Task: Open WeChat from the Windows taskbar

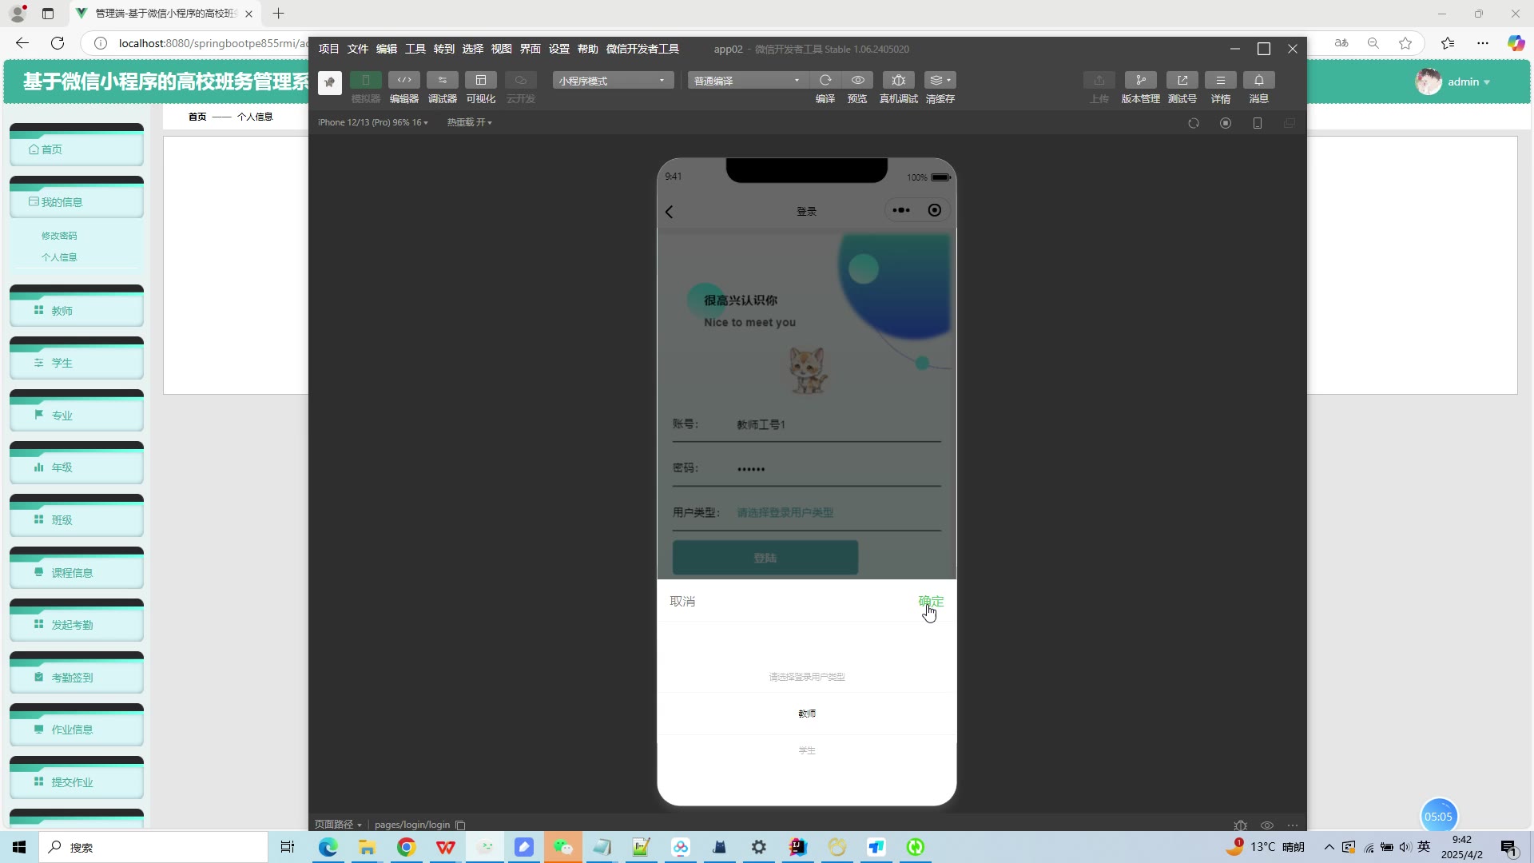Action: [x=563, y=847]
